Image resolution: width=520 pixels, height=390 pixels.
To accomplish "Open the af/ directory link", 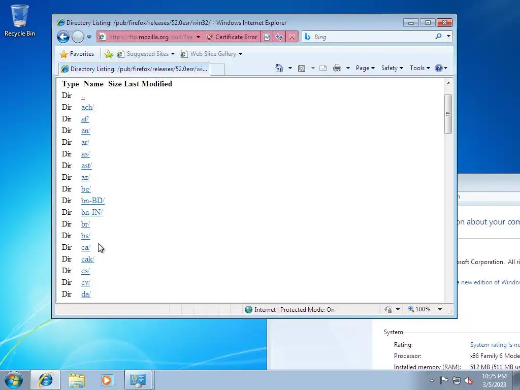I will 85,119.
